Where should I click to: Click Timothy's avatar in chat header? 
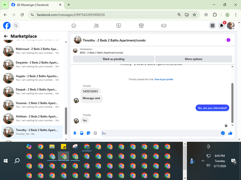(x=78, y=40)
